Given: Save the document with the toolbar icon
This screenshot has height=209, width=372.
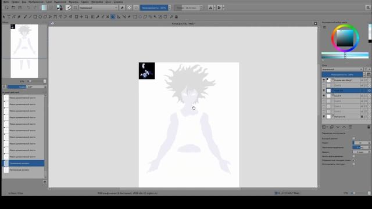Looking at the screenshot, I should click(20, 8).
